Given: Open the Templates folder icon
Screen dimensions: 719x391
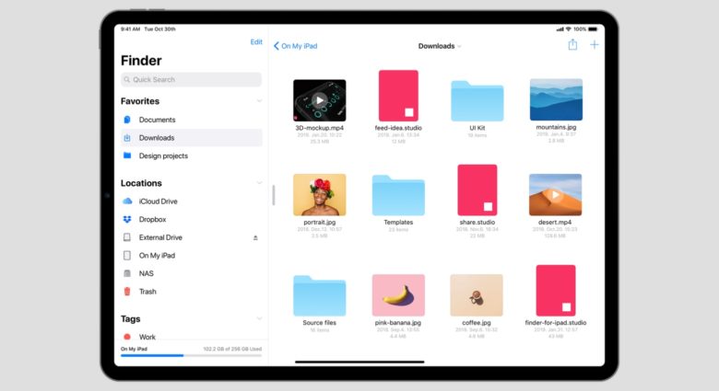Looking at the screenshot, I should coord(398,195).
